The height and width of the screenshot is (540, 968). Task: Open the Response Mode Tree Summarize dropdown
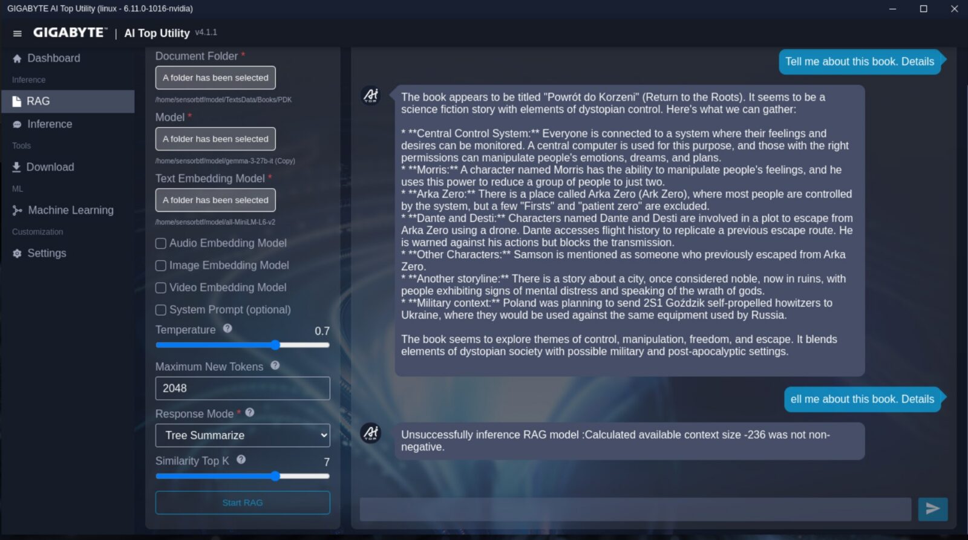pyautogui.click(x=243, y=435)
